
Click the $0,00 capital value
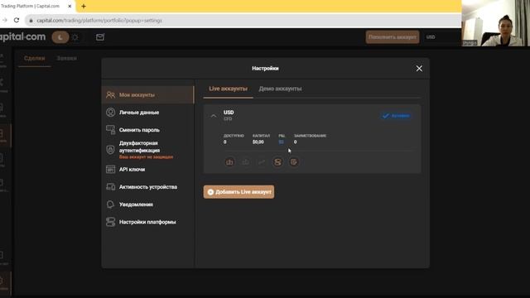pyautogui.click(x=258, y=142)
